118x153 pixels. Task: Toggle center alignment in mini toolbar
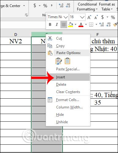64,25
